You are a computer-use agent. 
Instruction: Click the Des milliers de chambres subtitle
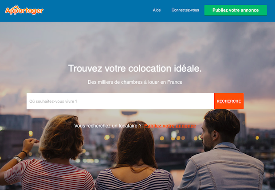click(x=135, y=82)
